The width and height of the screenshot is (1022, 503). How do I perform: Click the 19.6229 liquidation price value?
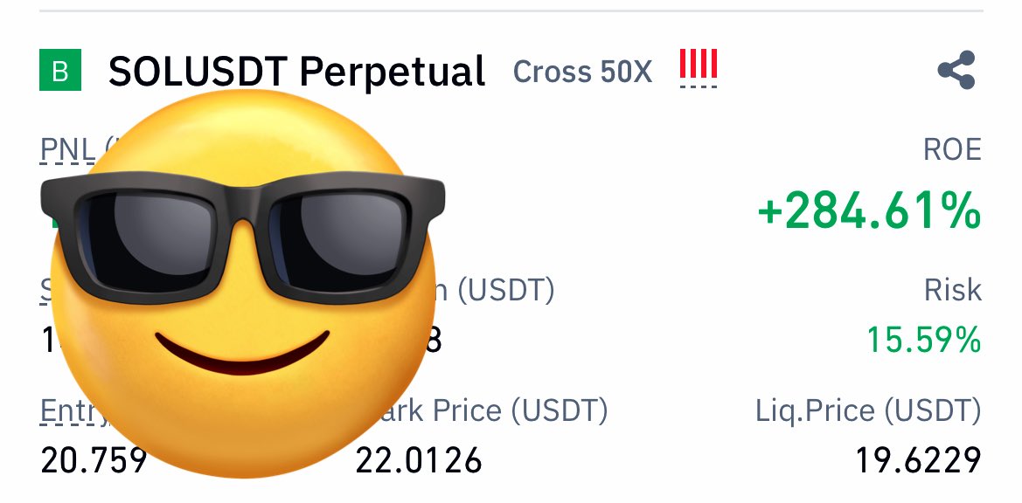click(x=918, y=460)
